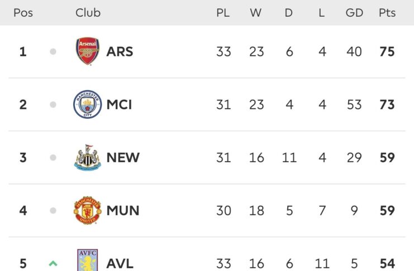Select the NEW club name
The image size is (414, 271).
pos(123,158)
